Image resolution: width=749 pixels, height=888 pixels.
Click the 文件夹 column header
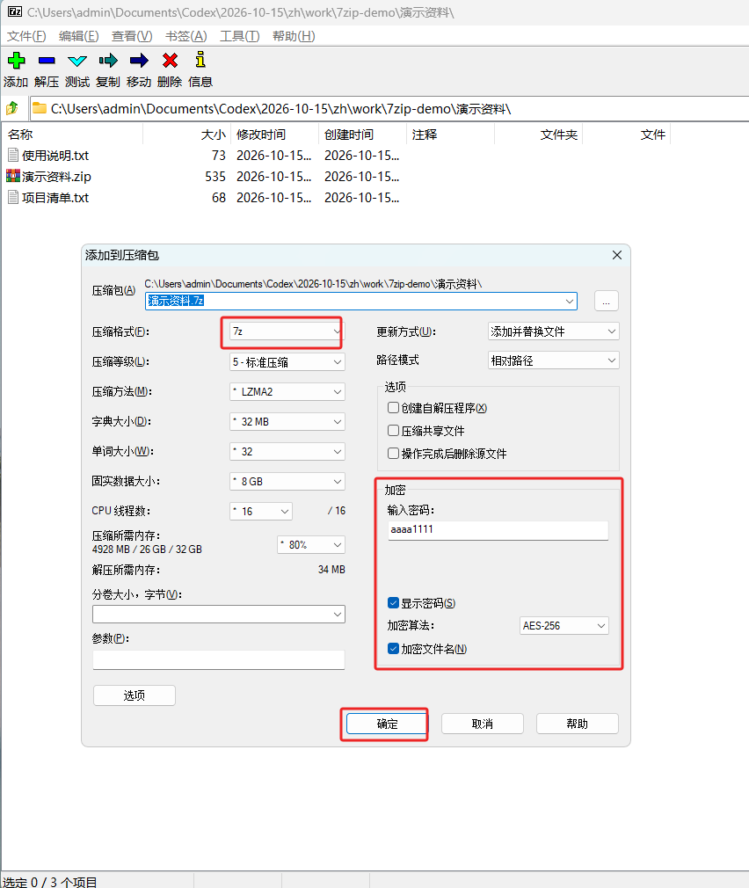pos(538,135)
